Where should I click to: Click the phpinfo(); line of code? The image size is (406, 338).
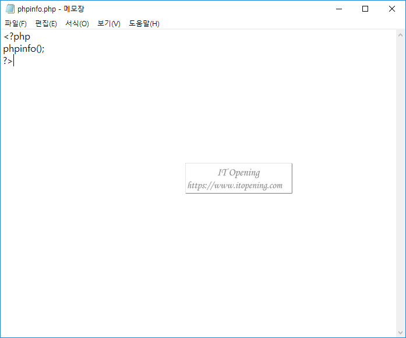point(24,48)
